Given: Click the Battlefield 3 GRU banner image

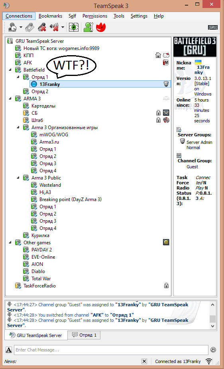Looking at the screenshot, I should (x=195, y=47).
